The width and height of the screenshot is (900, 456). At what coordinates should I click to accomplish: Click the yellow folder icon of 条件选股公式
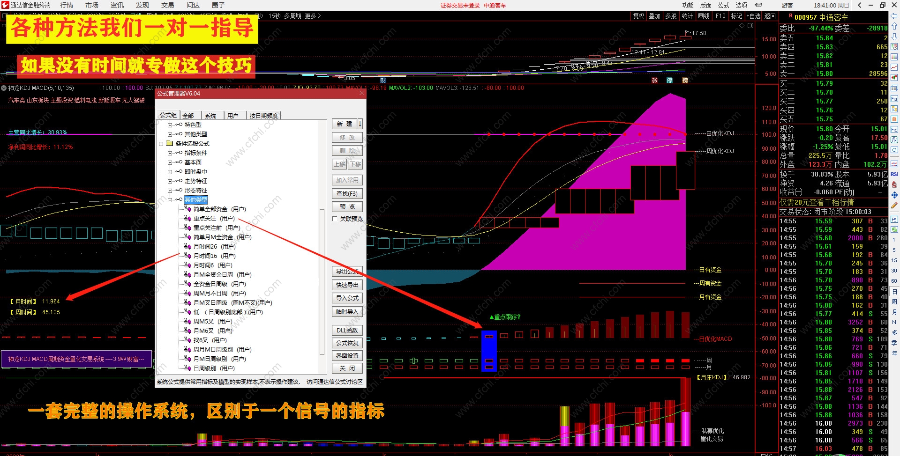[x=170, y=143]
